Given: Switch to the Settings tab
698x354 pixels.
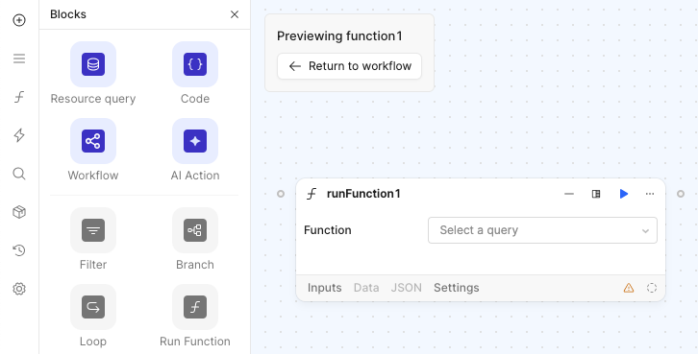Looking at the screenshot, I should (x=457, y=288).
